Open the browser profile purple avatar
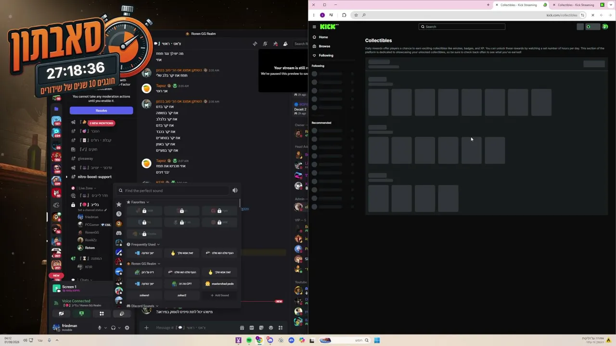This screenshot has height=346, width=616. (x=322, y=15)
